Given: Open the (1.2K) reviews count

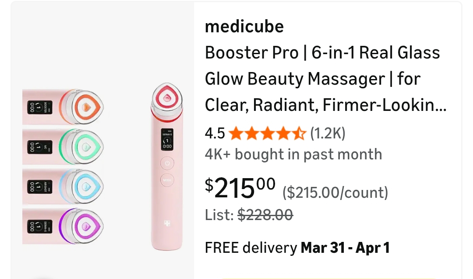Looking at the screenshot, I should tap(328, 133).
